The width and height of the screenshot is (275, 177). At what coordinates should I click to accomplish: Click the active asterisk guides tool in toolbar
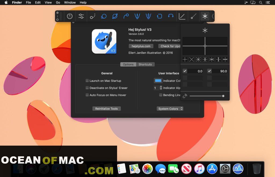coord(205,16)
